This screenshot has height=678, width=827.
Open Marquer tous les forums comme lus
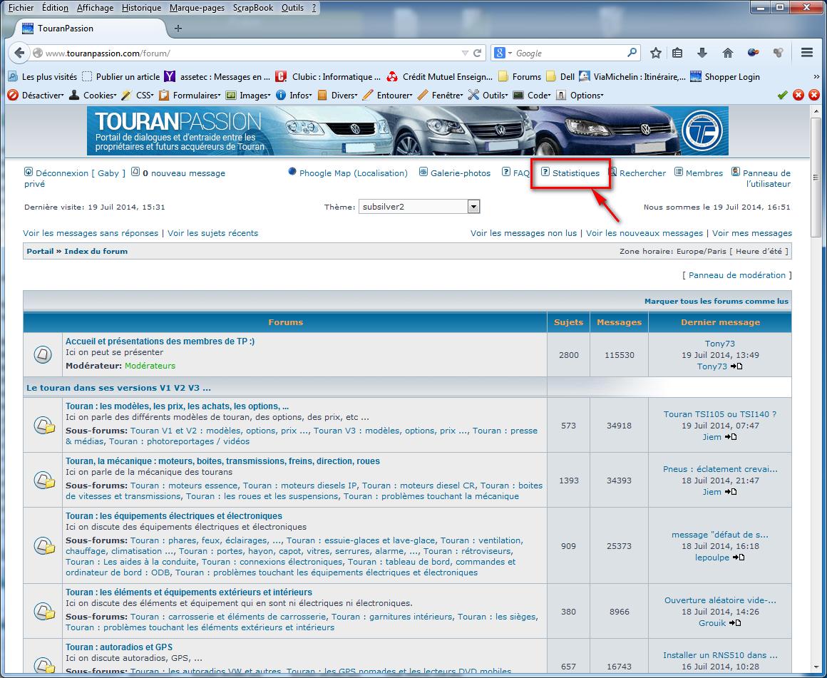[x=716, y=302]
